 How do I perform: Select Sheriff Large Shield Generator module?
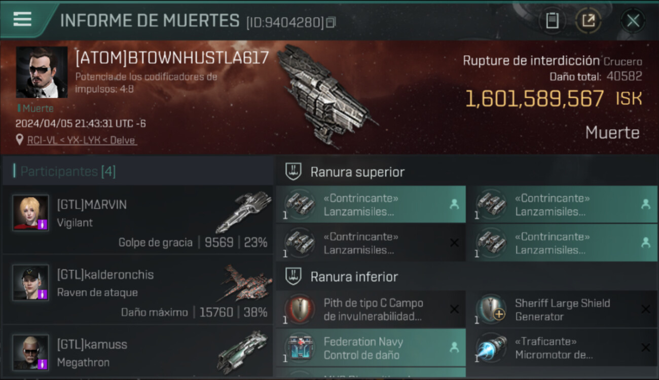pos(562,310)
